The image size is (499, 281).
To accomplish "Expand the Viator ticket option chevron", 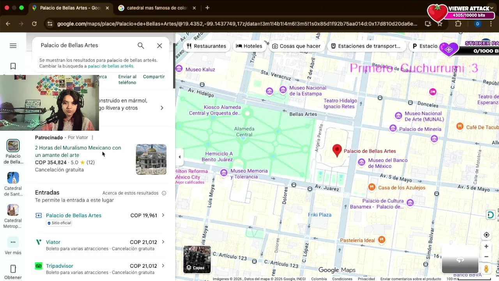I will point(163,242).
